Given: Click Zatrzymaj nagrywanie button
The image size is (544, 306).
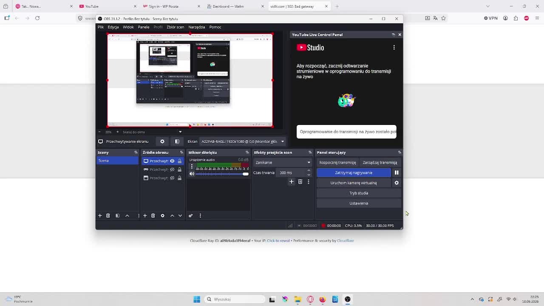Looking at the screenshot, I should click(x=354, y=173).
